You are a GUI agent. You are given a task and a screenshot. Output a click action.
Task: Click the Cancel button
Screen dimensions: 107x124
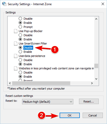[93, 115]
